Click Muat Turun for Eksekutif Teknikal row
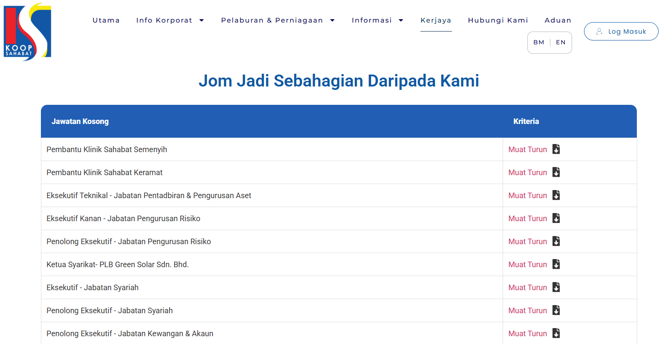Image resolution: width=659 pixels, height=346 pixels. (528, 196)
